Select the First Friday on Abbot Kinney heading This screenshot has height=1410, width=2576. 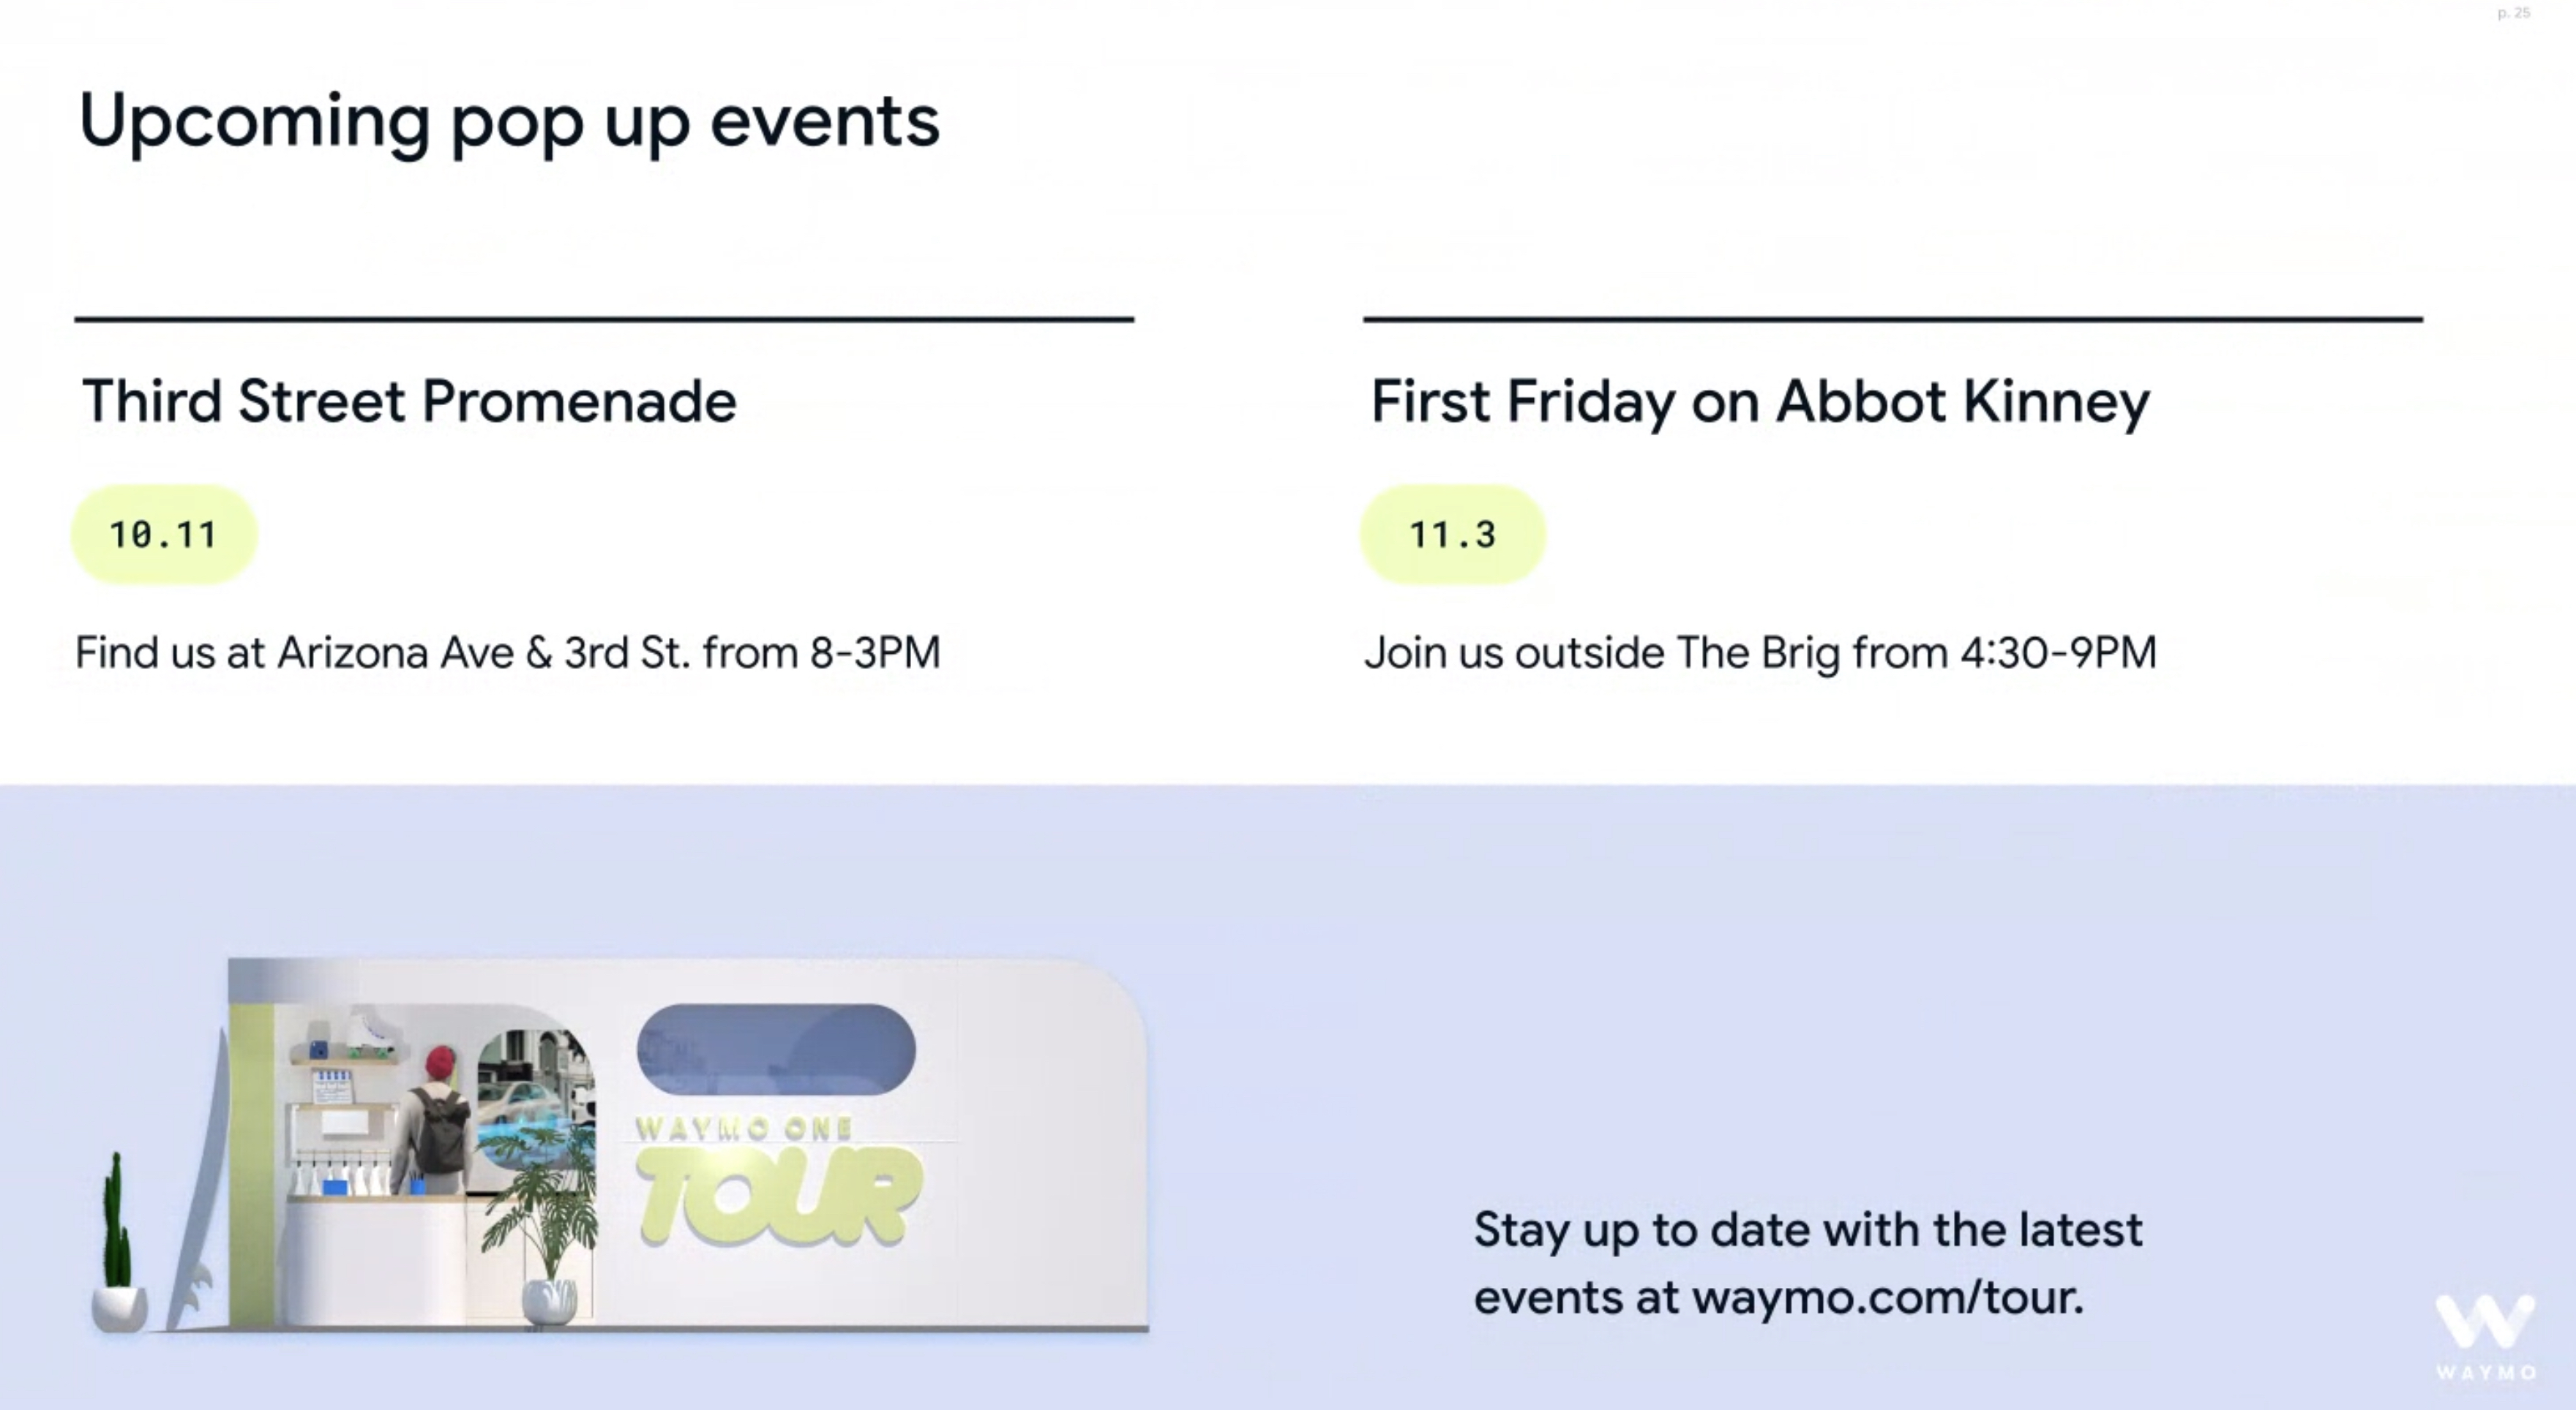click(x=1759, y=401)
